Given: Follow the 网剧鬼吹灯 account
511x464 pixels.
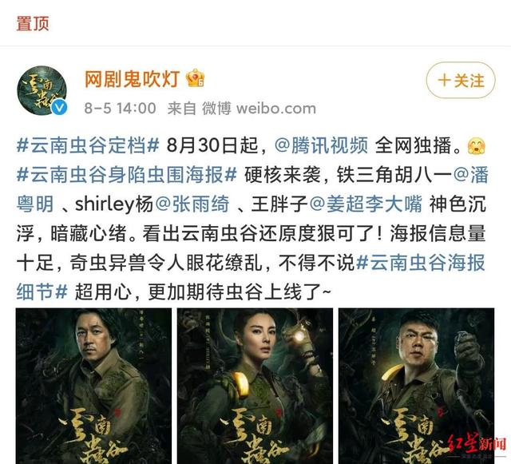Looking at the screenshot, I should coord(461,80).
